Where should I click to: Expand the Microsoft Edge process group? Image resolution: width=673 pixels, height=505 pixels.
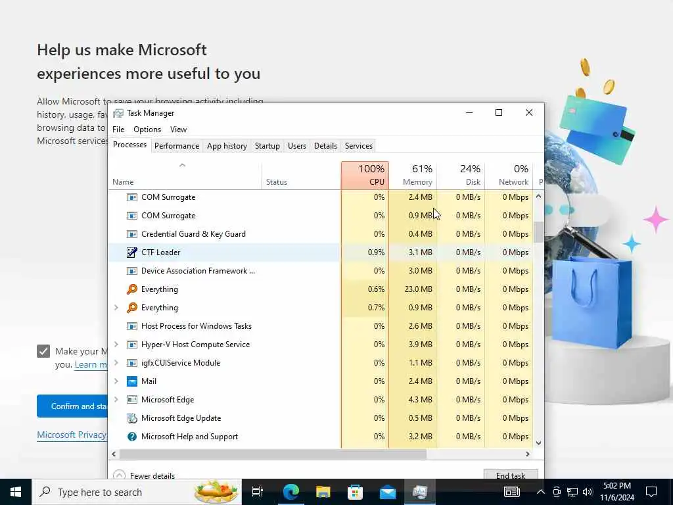coord(116,400)
